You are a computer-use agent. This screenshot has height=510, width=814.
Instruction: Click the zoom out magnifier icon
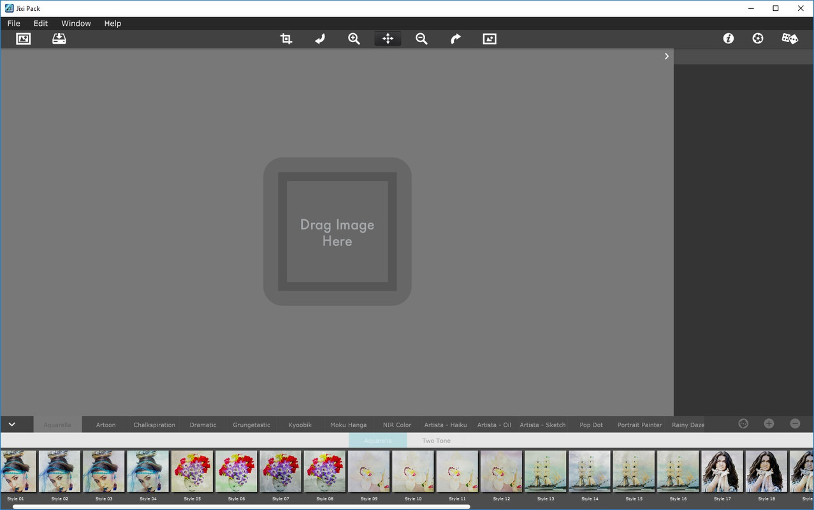[x=421, y=39]
